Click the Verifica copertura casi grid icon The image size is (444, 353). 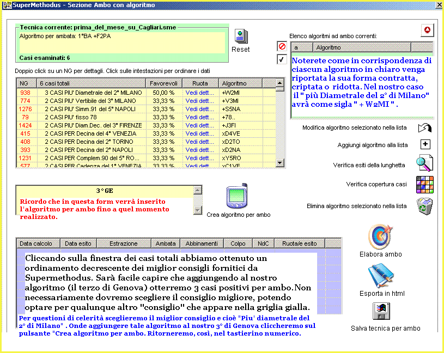point(425,185)
